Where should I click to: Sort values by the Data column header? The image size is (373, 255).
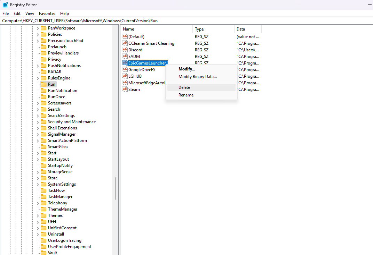tap(248, 29)
